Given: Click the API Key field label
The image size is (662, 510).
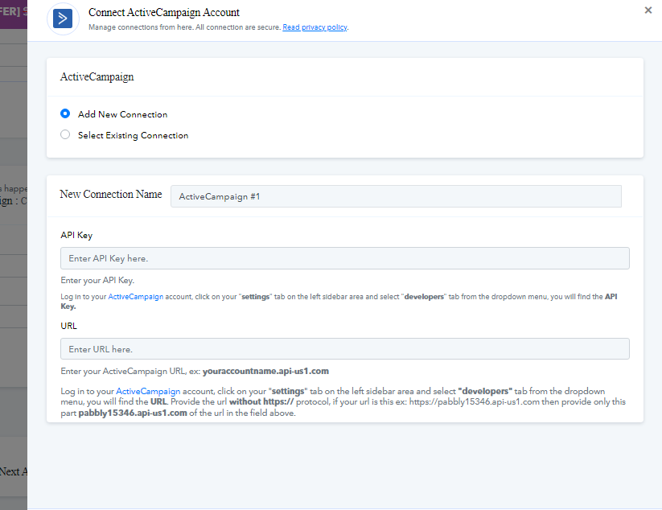Looking at the screenshot, I should click(76, 235).
